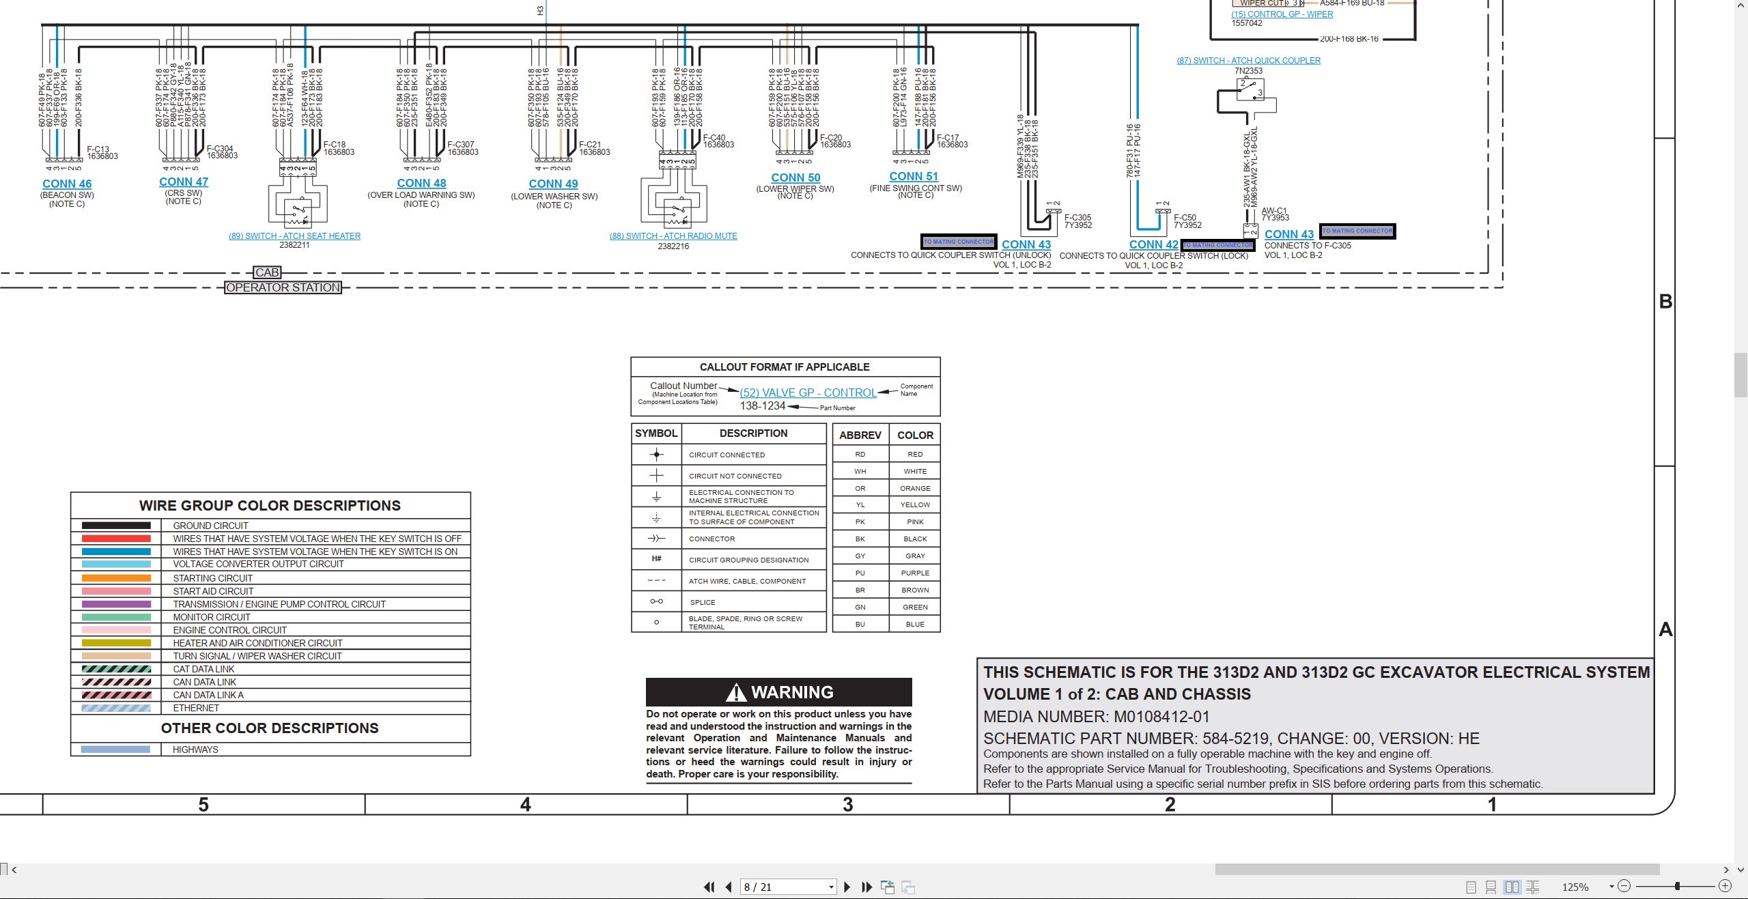Open the page number dropdown arrow
The width and height of the screenshot is (1748, 899).
pyautogui.click(x=831, y=887)
